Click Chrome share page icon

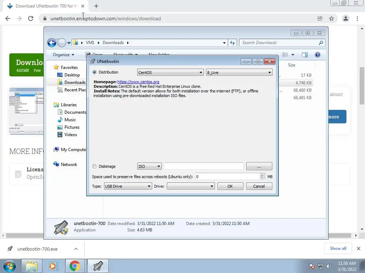pos(320,18)
